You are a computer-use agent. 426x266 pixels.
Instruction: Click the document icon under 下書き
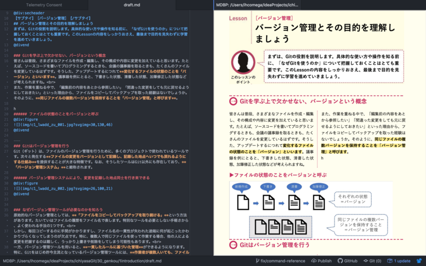(269, 202)
